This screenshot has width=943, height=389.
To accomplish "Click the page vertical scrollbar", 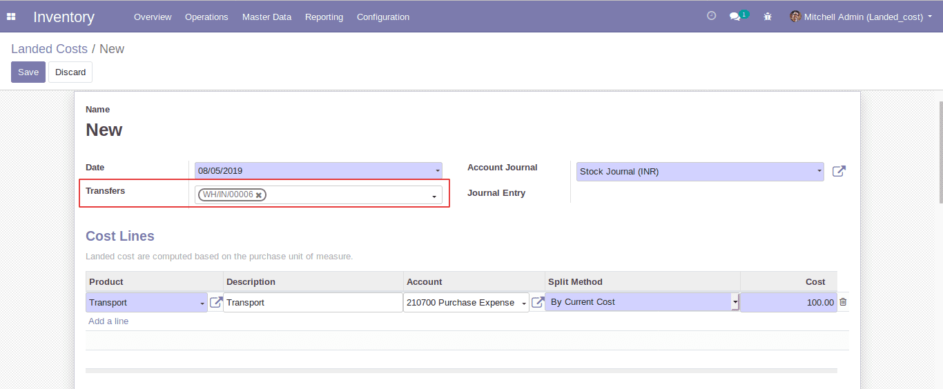I will (x=940, y=152).
